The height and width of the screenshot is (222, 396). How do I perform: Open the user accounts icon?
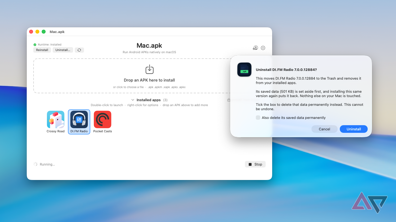point(255,48)
